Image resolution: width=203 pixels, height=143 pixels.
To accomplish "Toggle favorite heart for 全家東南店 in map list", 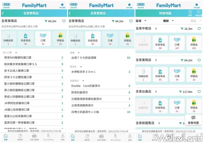I will [199, 60].
